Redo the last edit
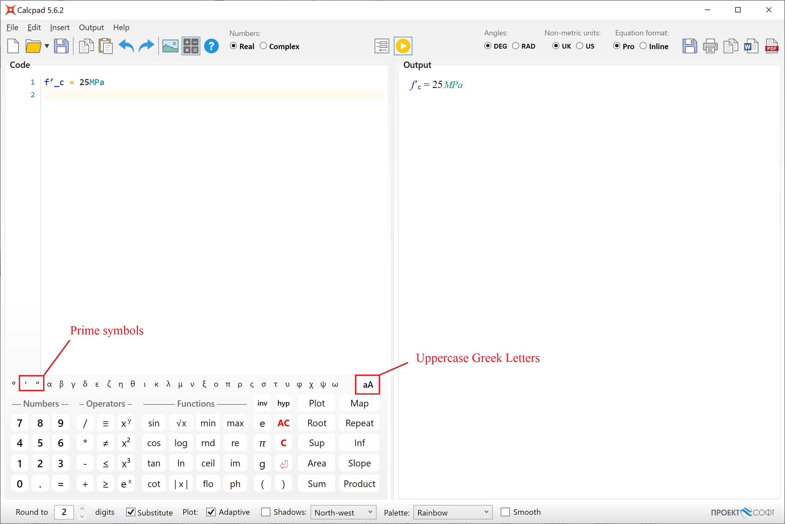 (146, 46)
